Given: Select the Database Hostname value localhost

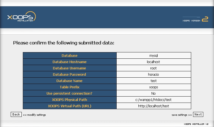Looking at the screenshot, I should 153,62.
